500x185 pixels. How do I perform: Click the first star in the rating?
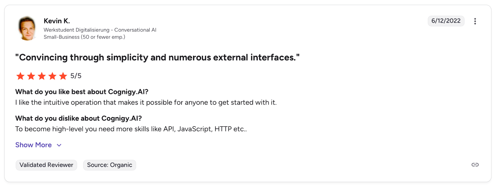click(x=20, y=76)
